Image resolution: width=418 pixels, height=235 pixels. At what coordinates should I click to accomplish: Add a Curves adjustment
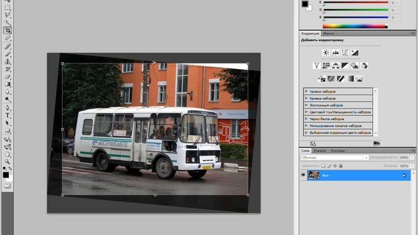345,52
